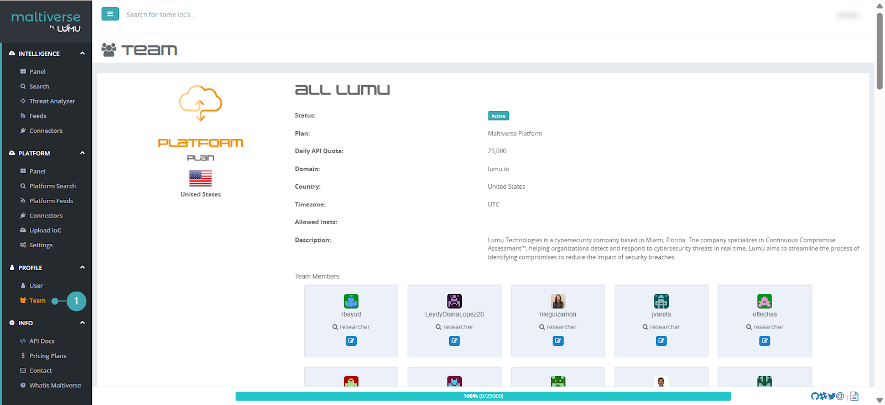Click the edit icon under jvarela
Screen dimensions: 885x405
click(x=661, y=341)
